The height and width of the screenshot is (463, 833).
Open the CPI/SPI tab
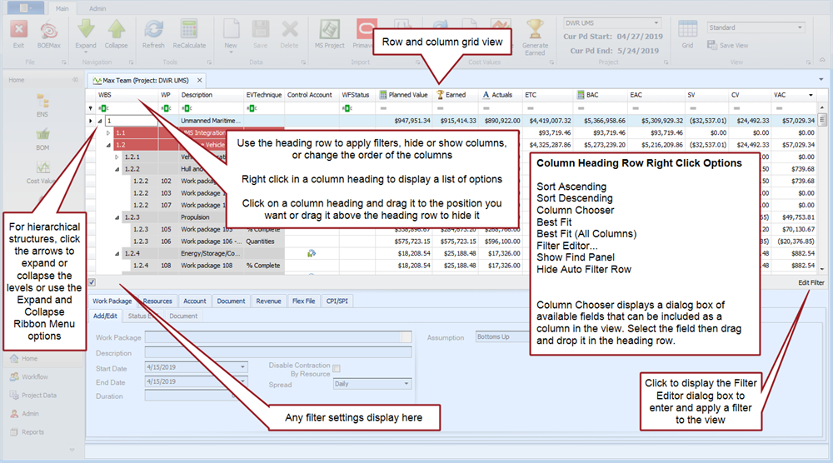pos(337,301)
